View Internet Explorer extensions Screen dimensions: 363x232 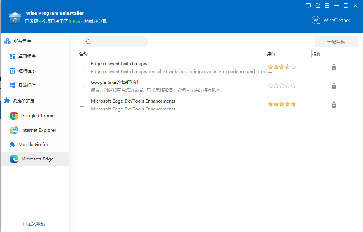pos(35,130)
